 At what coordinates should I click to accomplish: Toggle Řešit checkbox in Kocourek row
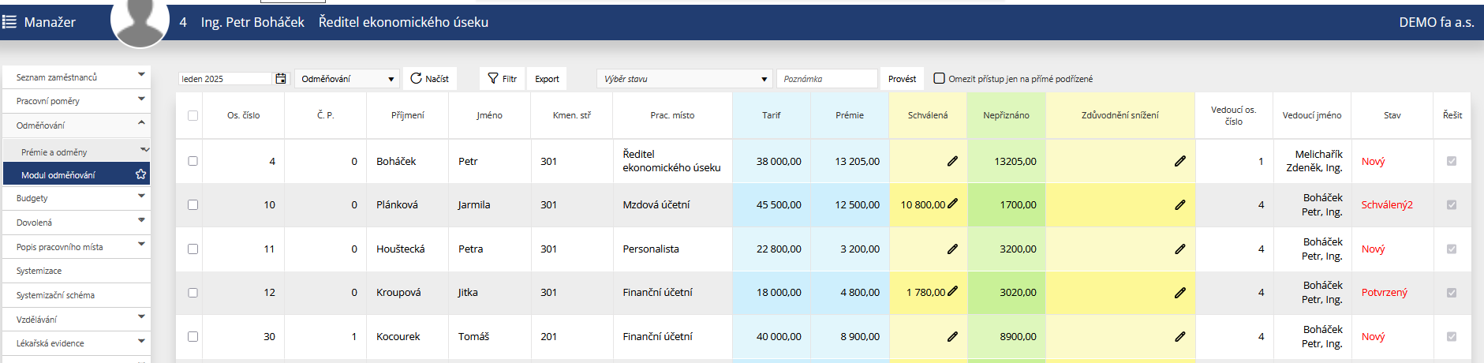pos(1452,336)
